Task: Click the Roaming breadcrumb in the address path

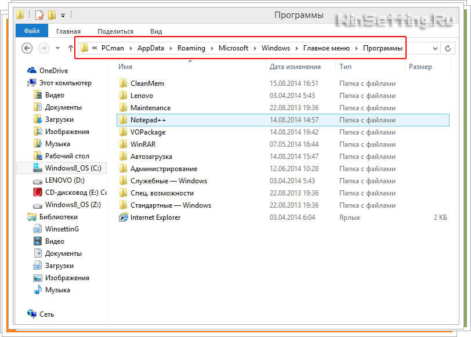Action: tap(191, 48)
